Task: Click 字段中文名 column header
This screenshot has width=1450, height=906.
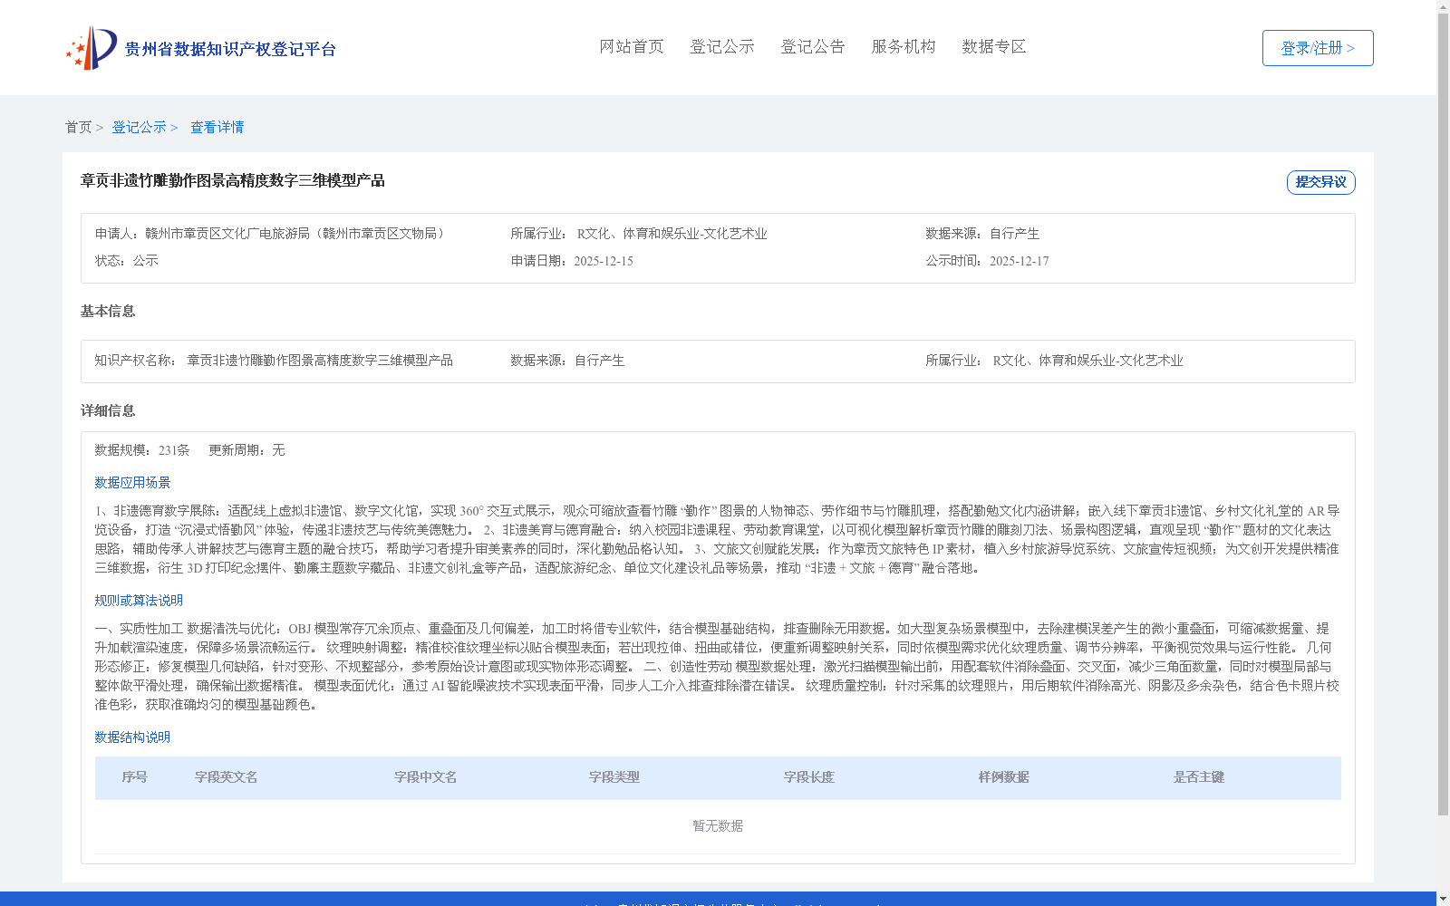Action: (x=426, y=777)
